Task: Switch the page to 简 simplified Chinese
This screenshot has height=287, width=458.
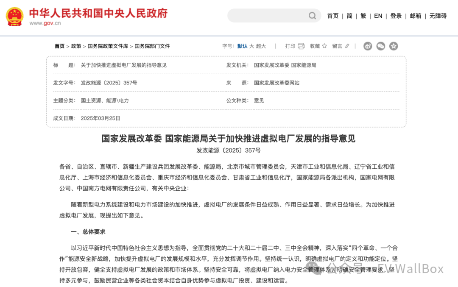Action: point(349,16)
